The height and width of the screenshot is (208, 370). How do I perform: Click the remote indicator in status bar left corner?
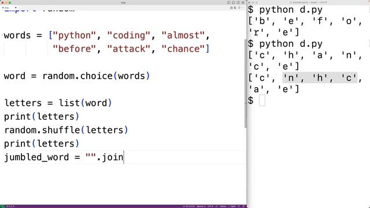pos(2,206)
